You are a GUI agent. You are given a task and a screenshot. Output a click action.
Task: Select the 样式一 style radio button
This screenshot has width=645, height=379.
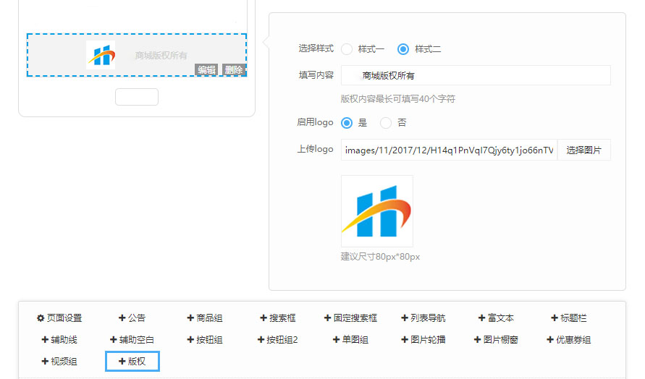tap(347, 49)
